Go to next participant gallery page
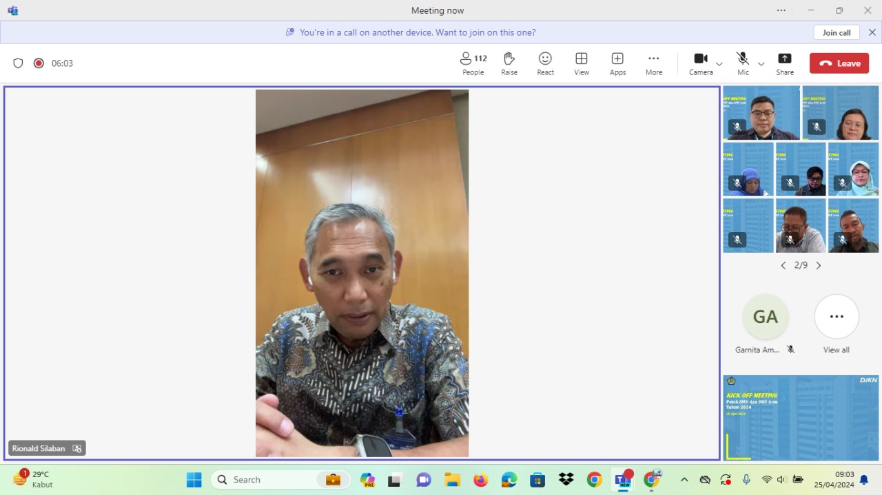The height and width of the screenshot is (495, 882). point(819,265)
